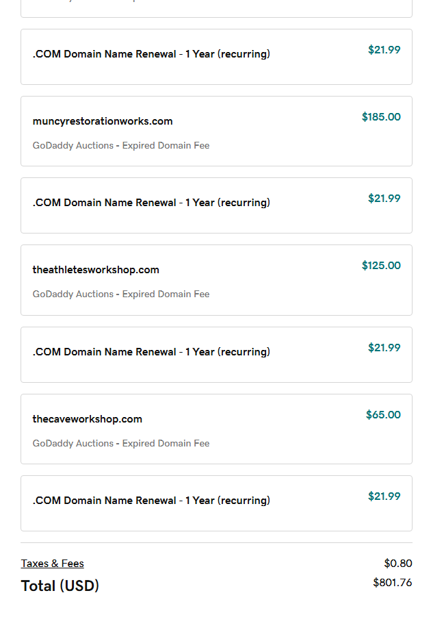Click the $185.00 price amount
The image size is (431, 617).
(x=381, y=117)
